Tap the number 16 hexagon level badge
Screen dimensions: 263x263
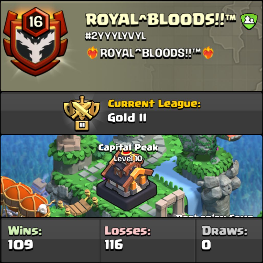click(36, 22)
